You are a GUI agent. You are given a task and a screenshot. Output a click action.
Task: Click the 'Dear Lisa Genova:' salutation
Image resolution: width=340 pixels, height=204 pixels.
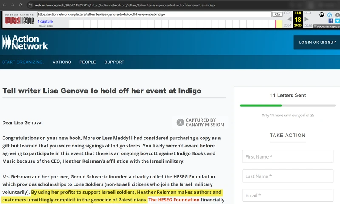(x=23, y=122)
